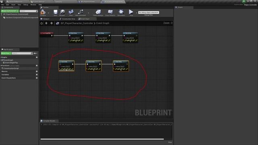Collapse the Graphs section
This screenshot has width=258, height=145.
(x=1, y=57)
